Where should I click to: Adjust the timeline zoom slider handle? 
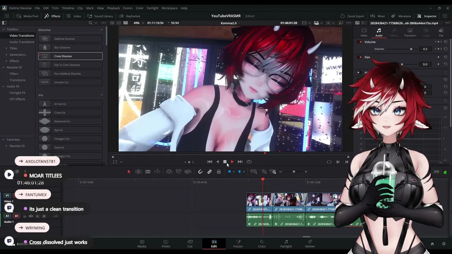294,172
